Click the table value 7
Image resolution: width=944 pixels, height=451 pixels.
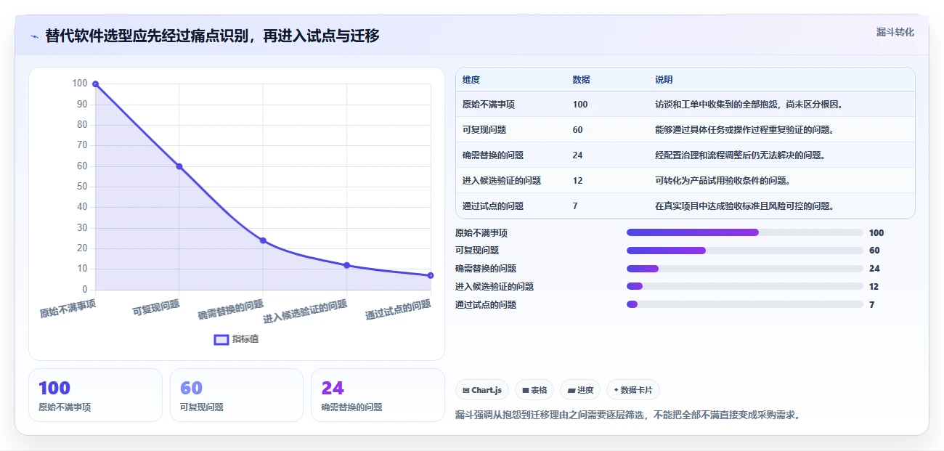[575, 206]
